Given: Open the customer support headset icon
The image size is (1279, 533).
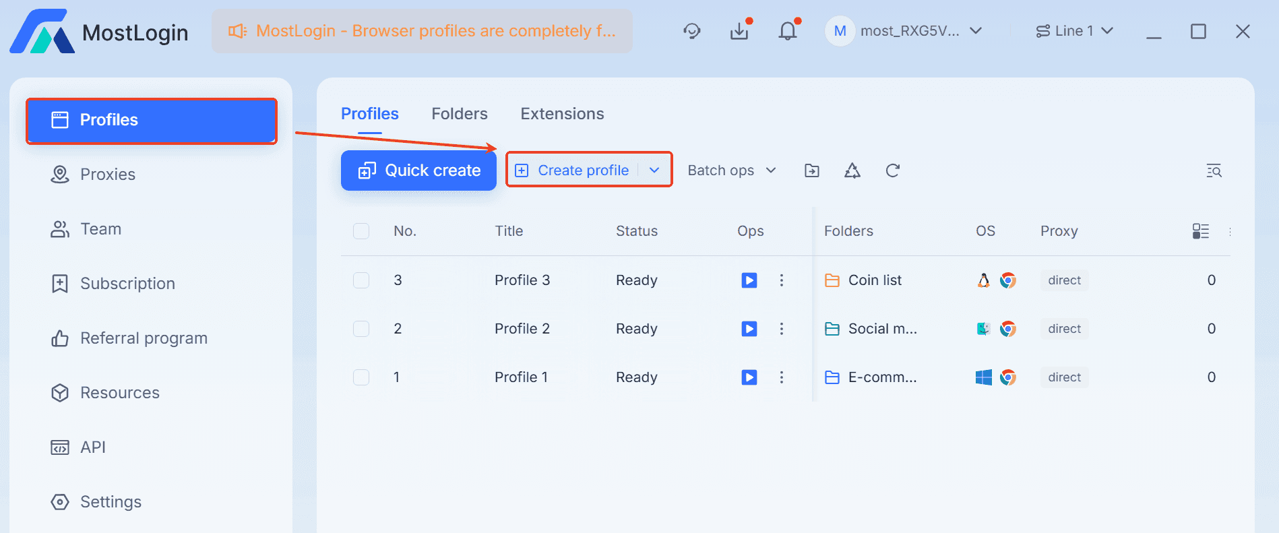Looking at the screenshot, I should click(x=692, y=31).
